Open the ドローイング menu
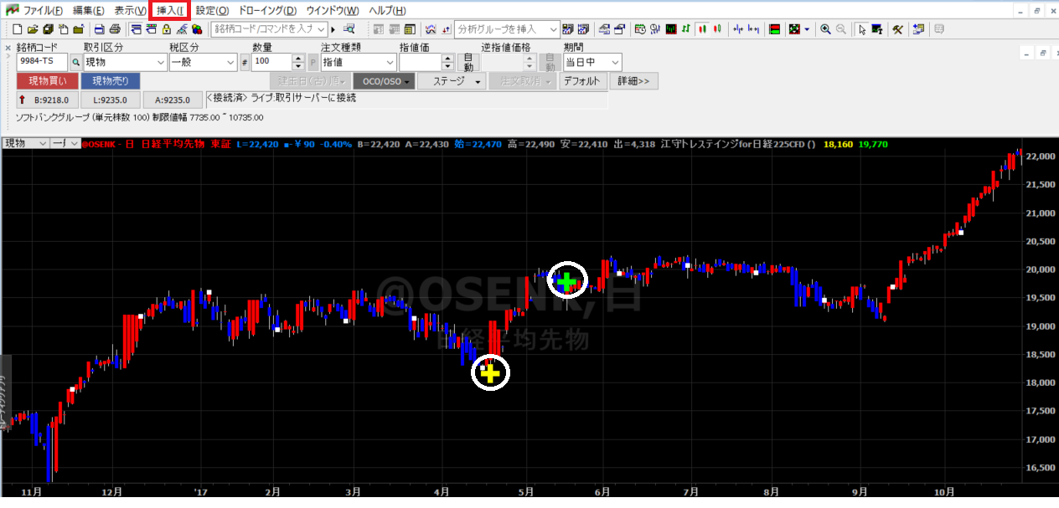Image resolution: width=1059 pixels, height=508 pixels. (267, 10)
